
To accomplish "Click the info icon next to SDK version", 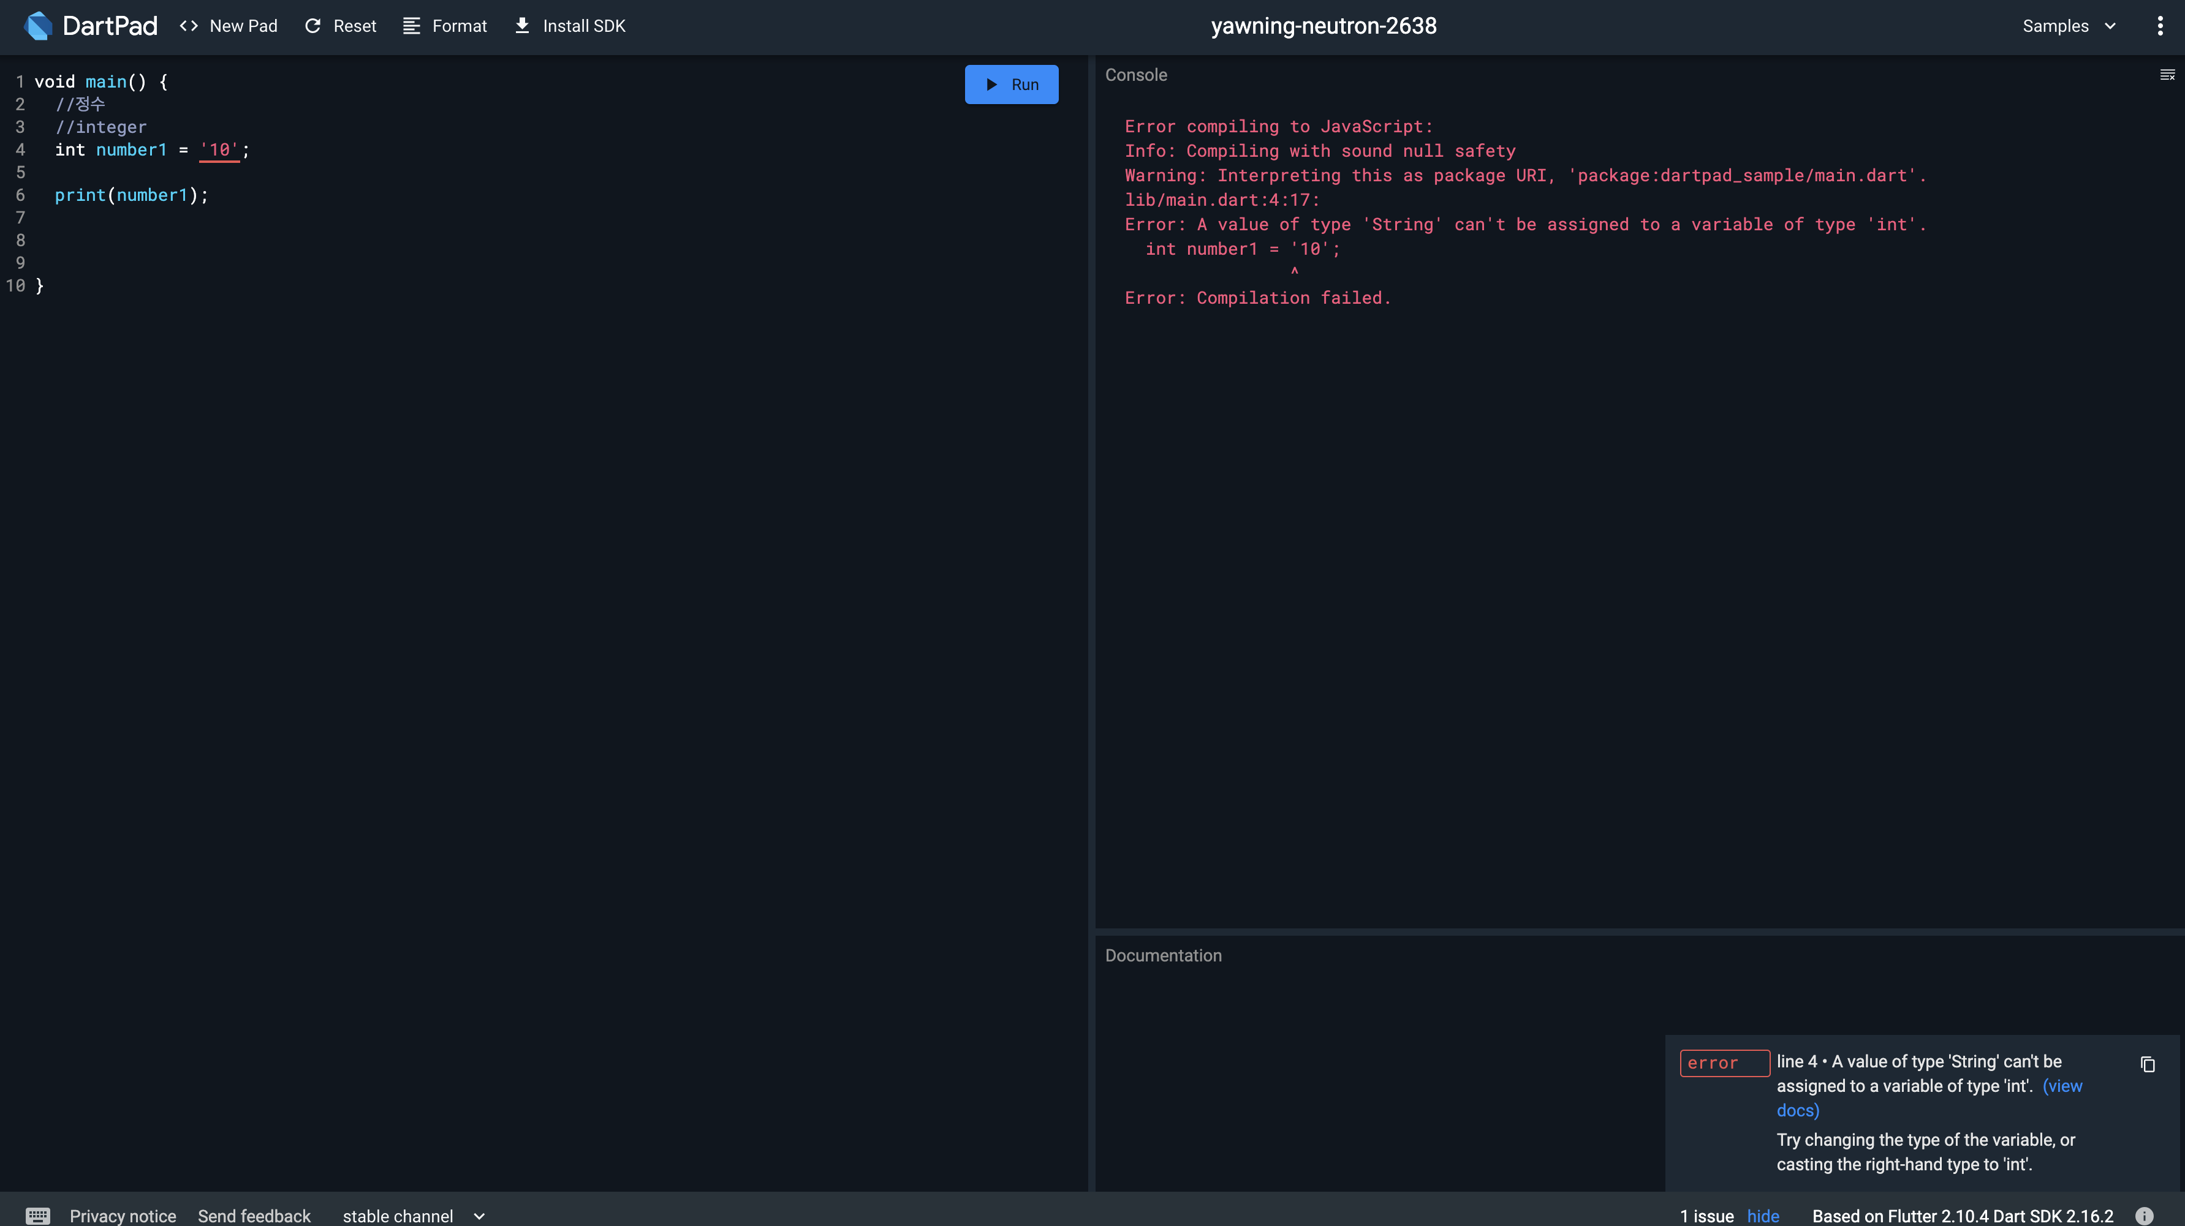I will tap(2143, 1215).
